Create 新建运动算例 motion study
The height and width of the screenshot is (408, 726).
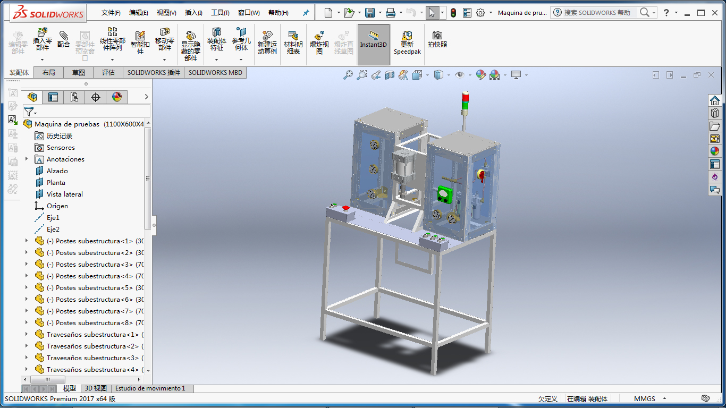267,42
